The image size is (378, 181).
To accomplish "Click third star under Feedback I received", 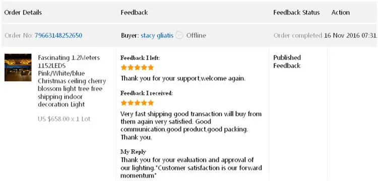I will click(137, 103).
